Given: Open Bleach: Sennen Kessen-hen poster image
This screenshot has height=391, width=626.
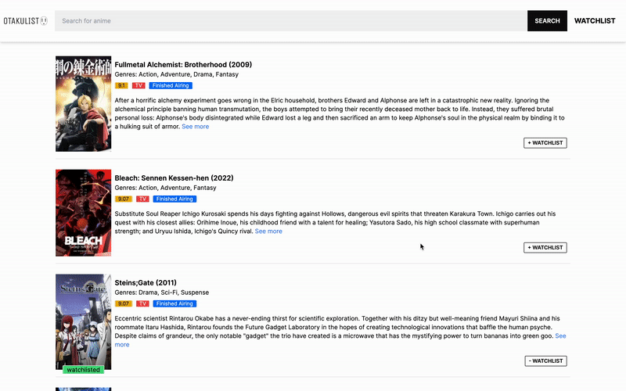Looking at the screenshot, I should (x=84, y=213).
